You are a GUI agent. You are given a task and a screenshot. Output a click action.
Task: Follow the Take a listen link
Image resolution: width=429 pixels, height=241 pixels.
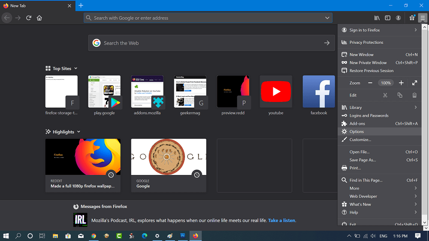(281, 220)
